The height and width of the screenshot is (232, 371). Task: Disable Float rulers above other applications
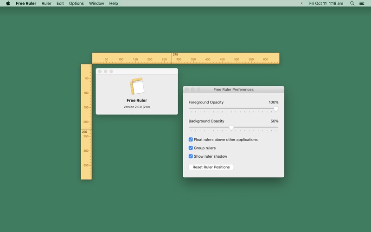(191, 140)
